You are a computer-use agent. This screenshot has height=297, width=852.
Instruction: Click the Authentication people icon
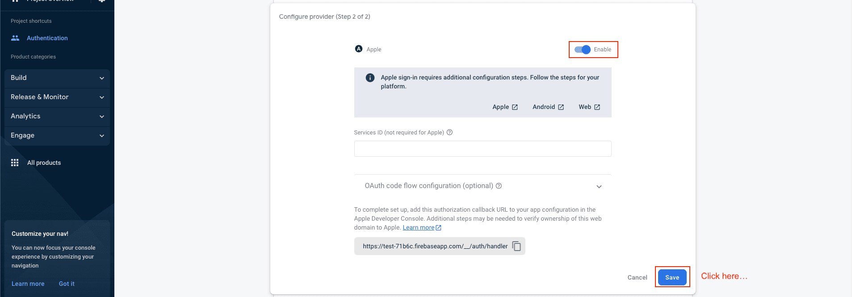pyautogui.click(x=15, y=38)
